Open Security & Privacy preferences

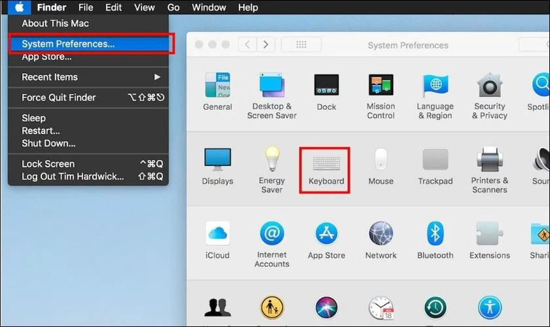(x=490, y=96)
